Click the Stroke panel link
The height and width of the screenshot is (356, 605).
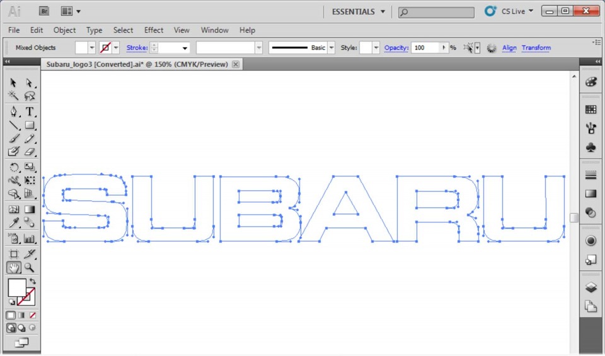click(x=137, y=48)
